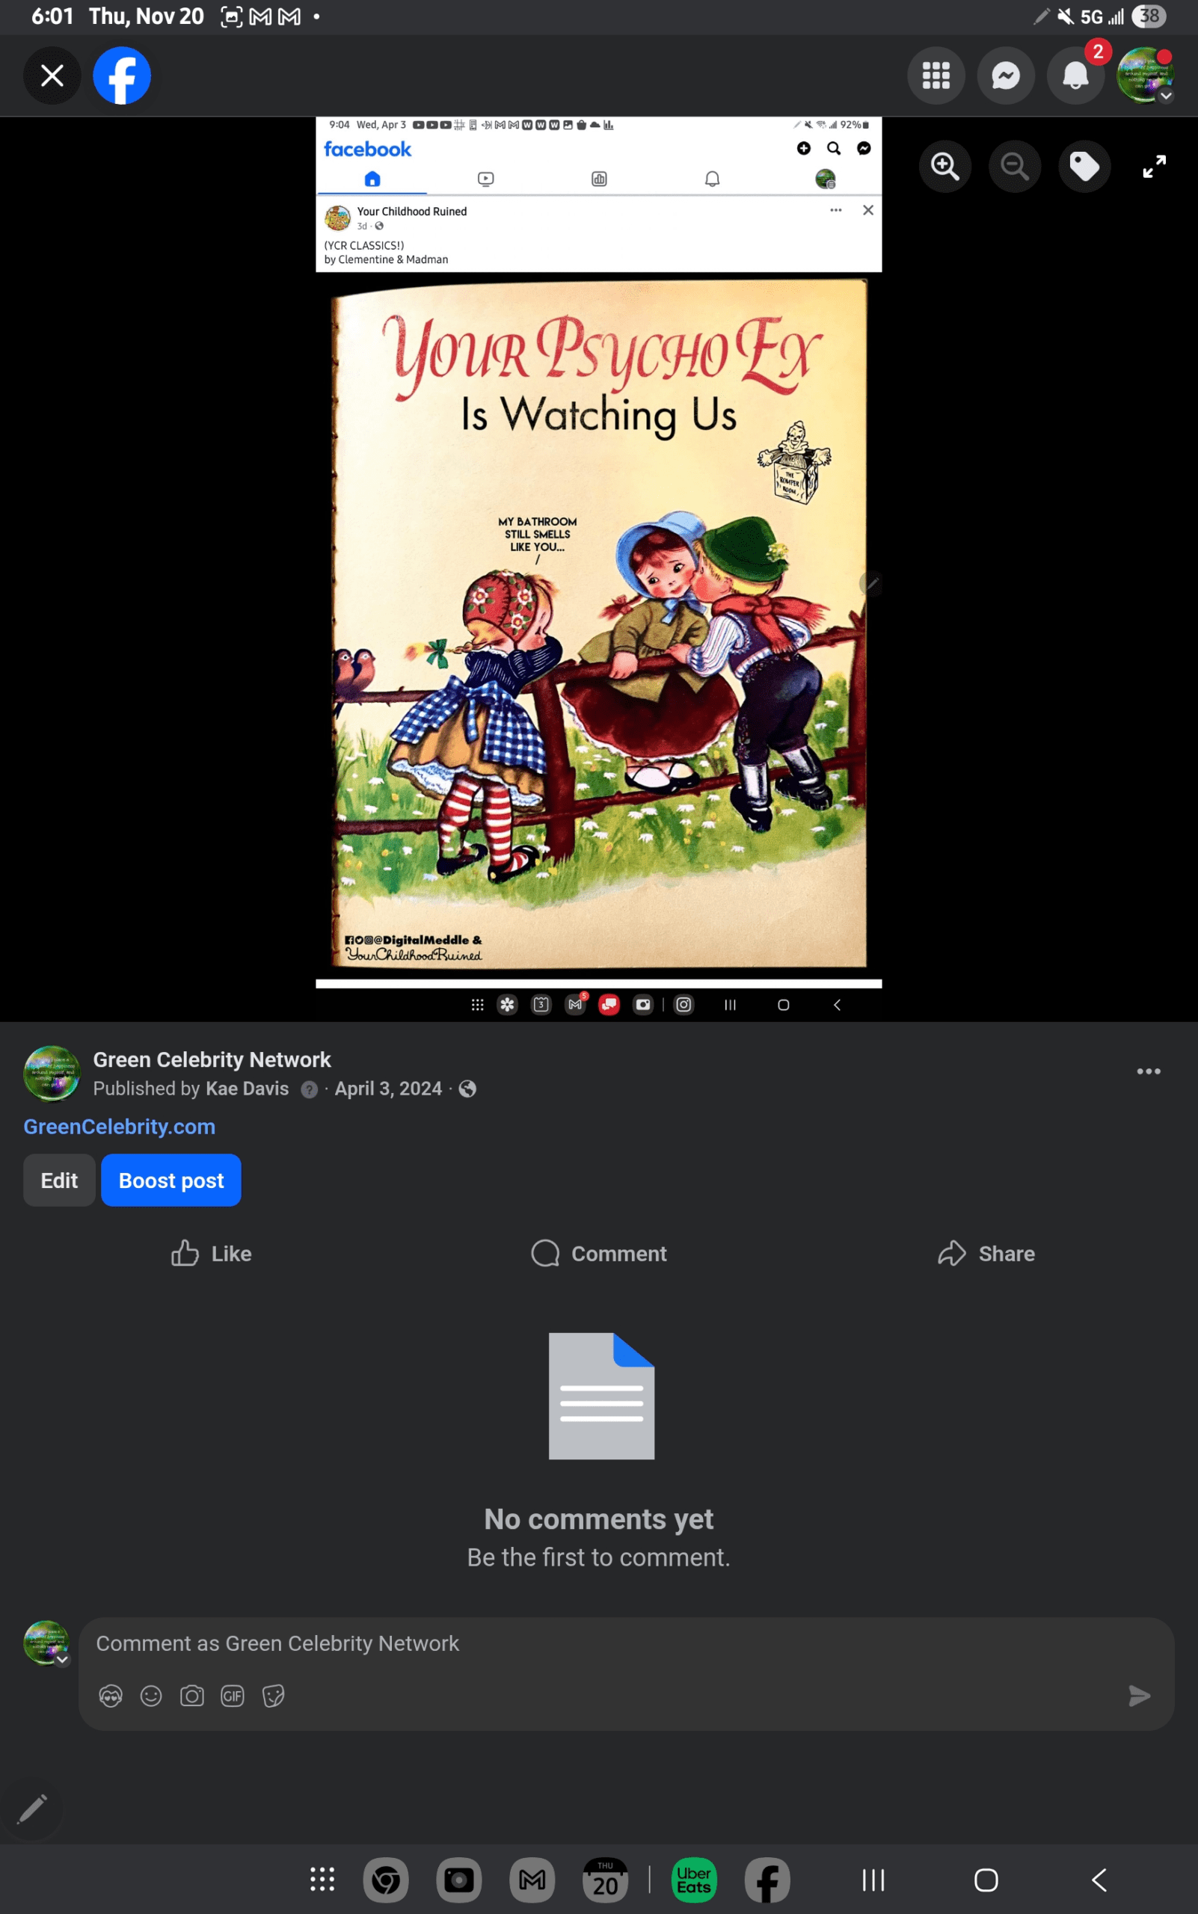Go to Facebook home via logo
Viewport: 1198px width, 1914px height.
(x=122, y=76)
